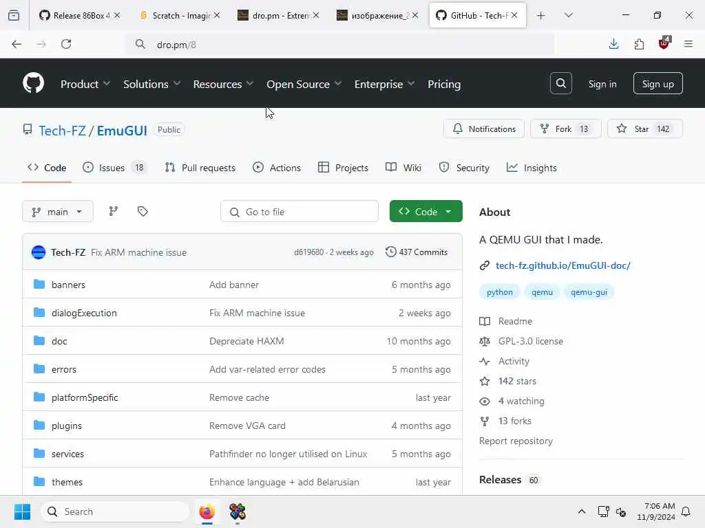Image resolution: width=705 pixels, height=528 pixels.
Task: Click the qemu-gui topic tag
Action: pyautogui.click(x=589, y=291)
